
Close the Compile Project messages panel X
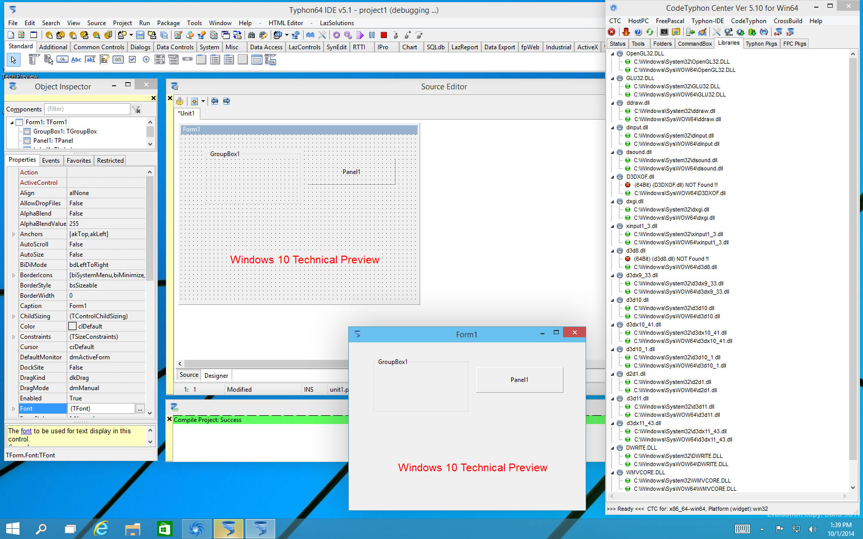[x=170, y=419]
